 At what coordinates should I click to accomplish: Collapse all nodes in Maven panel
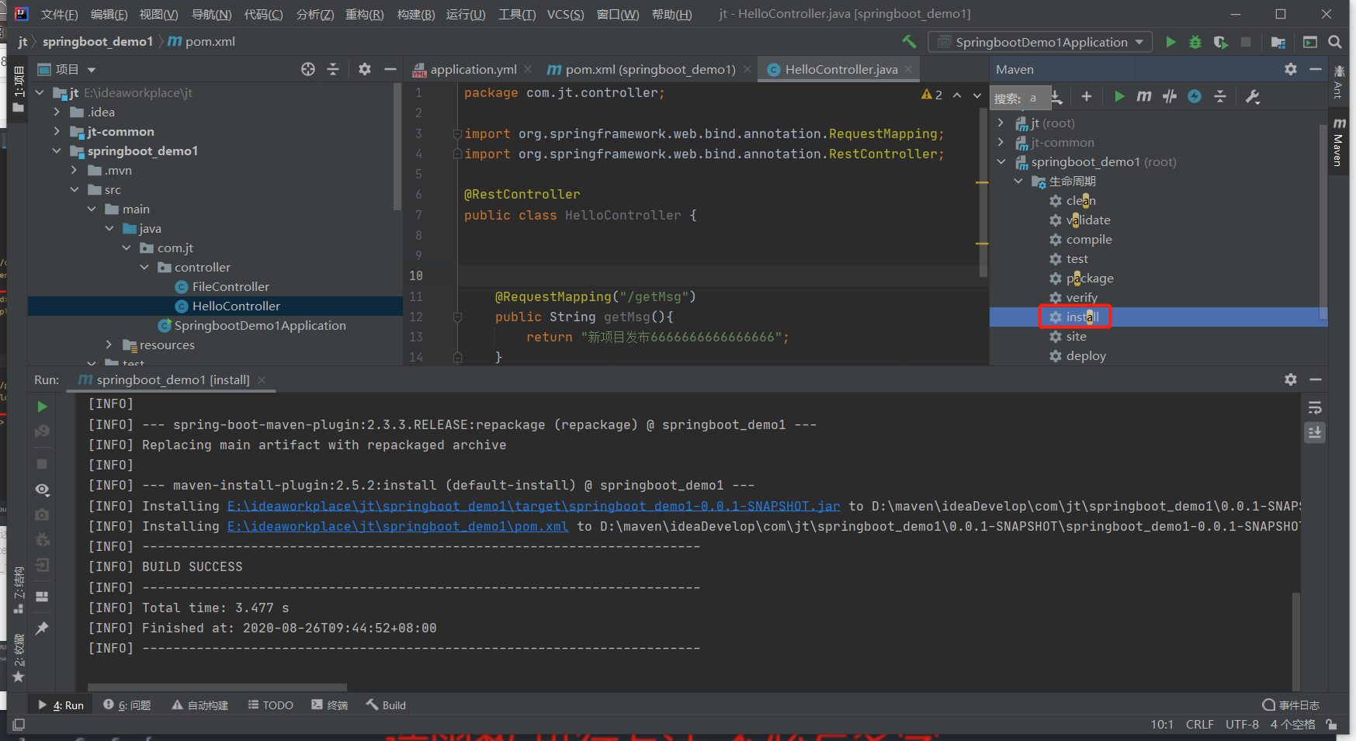(x=1220, y=96)
